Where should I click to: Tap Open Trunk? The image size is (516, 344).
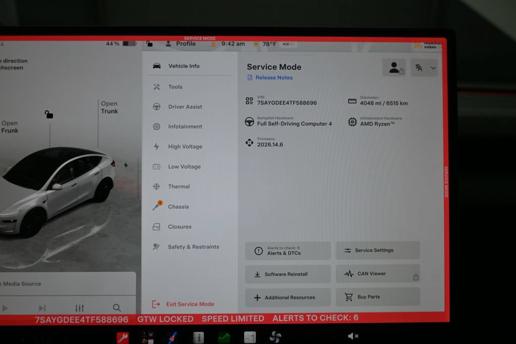[109, 108]
